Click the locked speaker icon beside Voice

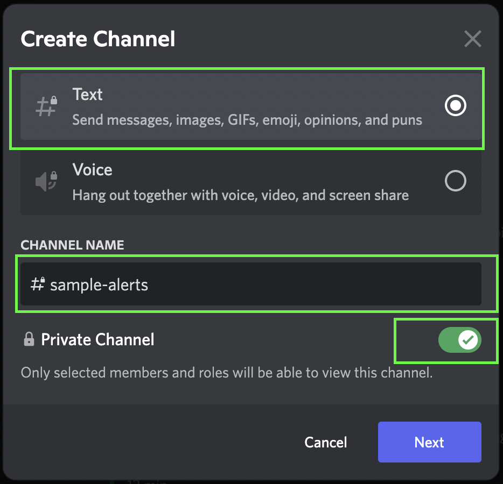pyautogui.click(x=46, y=181)
